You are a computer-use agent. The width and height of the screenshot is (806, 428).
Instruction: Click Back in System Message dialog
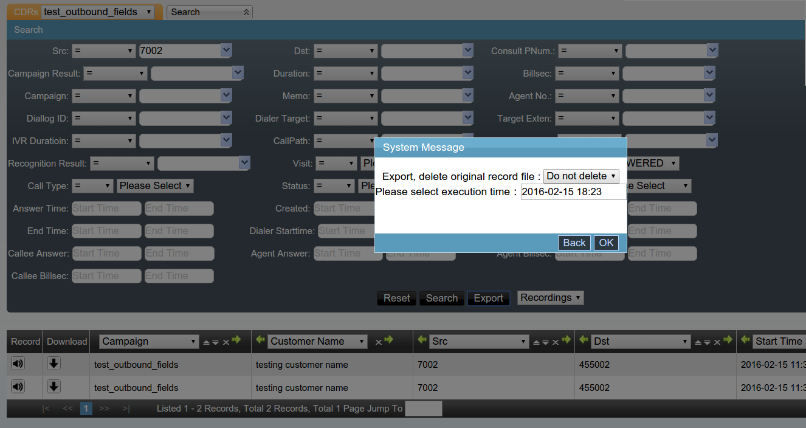click(574, 243)
